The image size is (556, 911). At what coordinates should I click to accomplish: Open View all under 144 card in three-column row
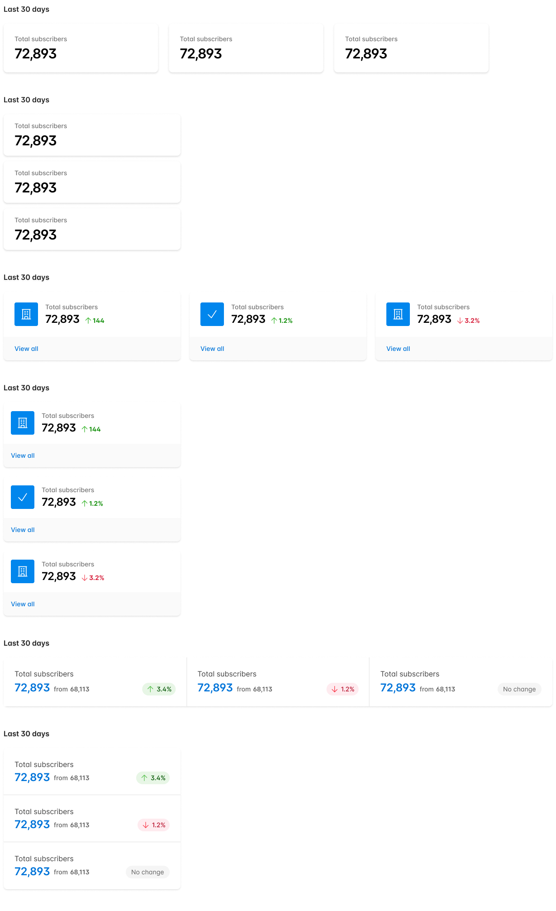tap(26, 349)
